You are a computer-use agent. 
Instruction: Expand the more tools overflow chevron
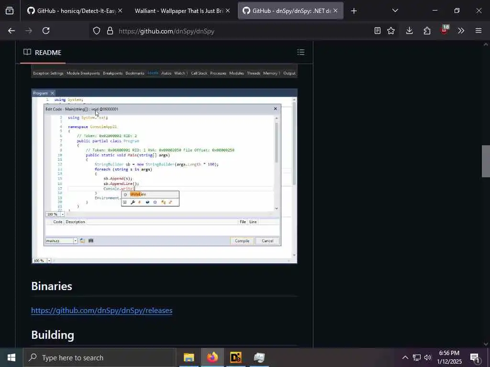click(x=461, y=31)
